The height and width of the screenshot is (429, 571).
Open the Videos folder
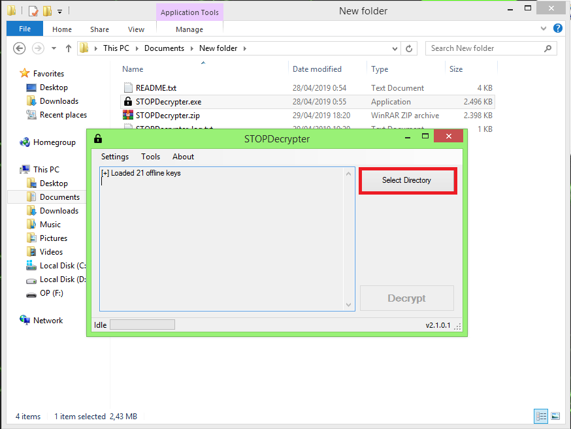point(51,252)
